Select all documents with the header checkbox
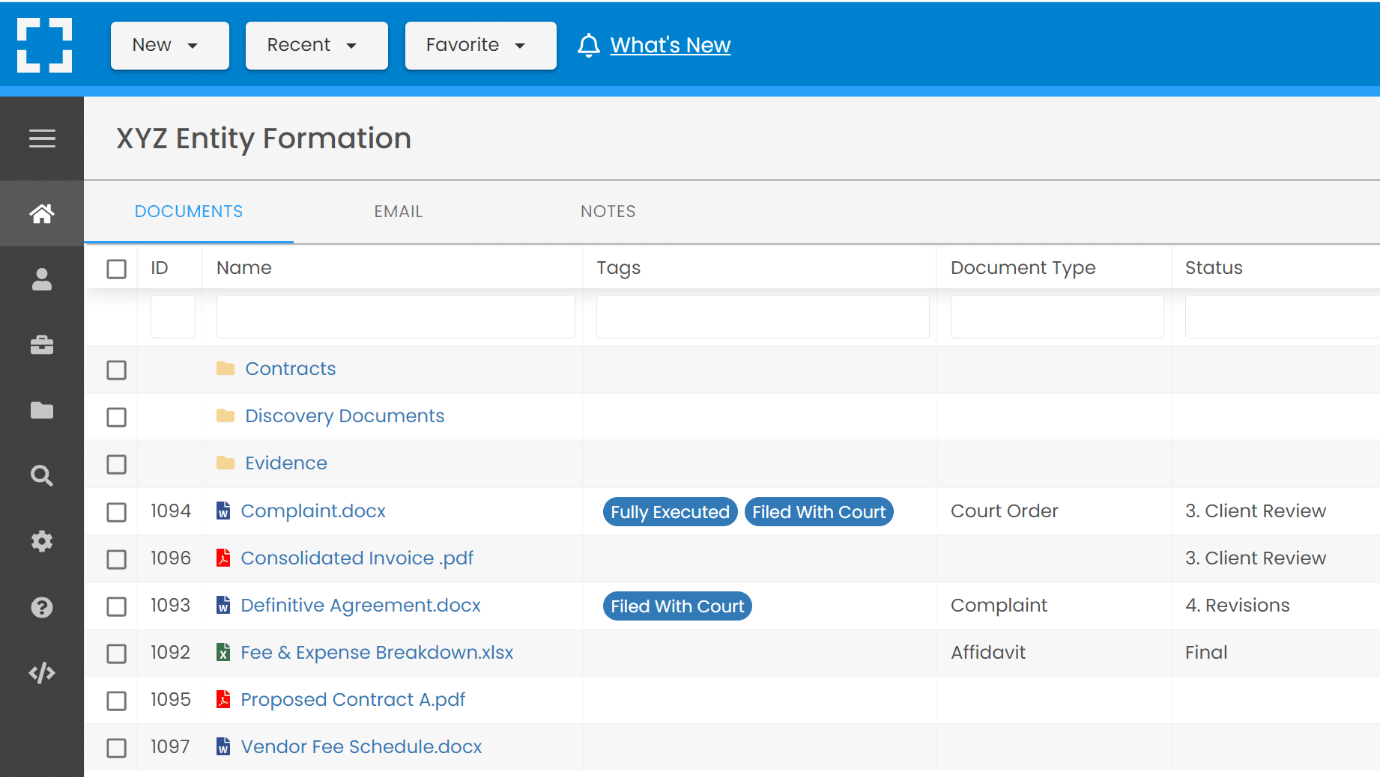 click(116, 268)
